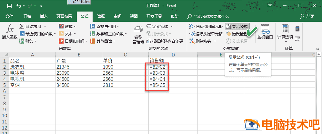Open 最近使用的函数 dropdown
Viewport: 322px width, 134px height.
37,34
